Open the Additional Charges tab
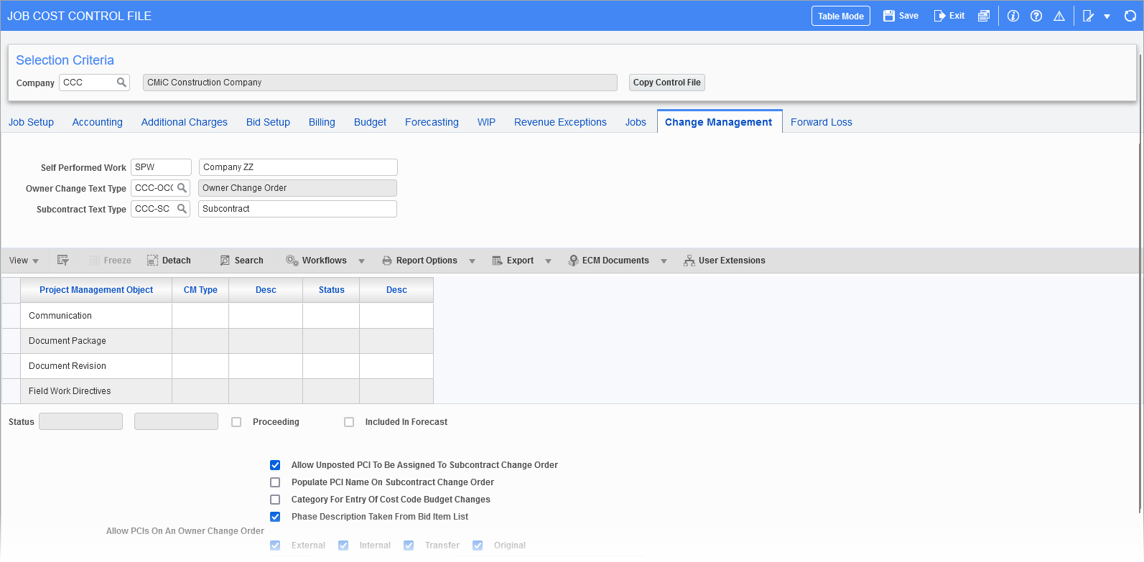 click(185, 122)
